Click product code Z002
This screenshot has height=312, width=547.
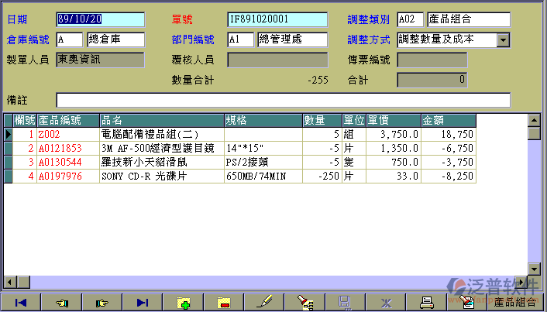(49, 134)
